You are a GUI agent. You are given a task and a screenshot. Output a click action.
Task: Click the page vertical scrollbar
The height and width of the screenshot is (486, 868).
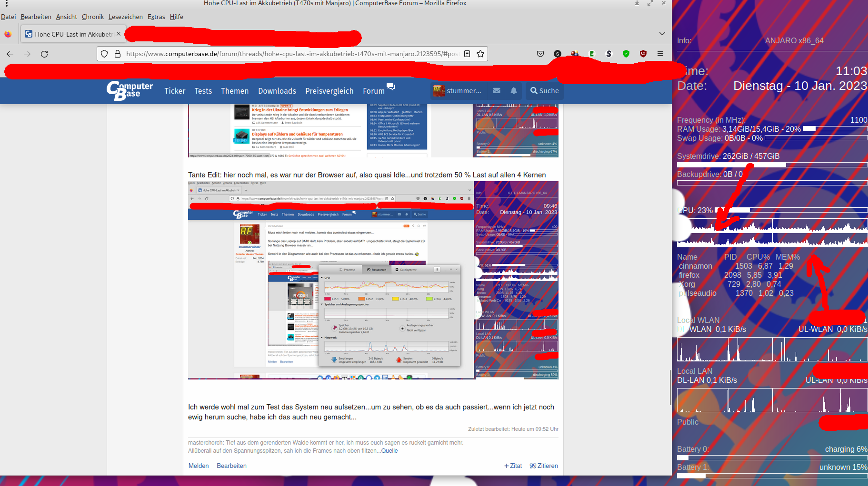(x=670, y=387)
